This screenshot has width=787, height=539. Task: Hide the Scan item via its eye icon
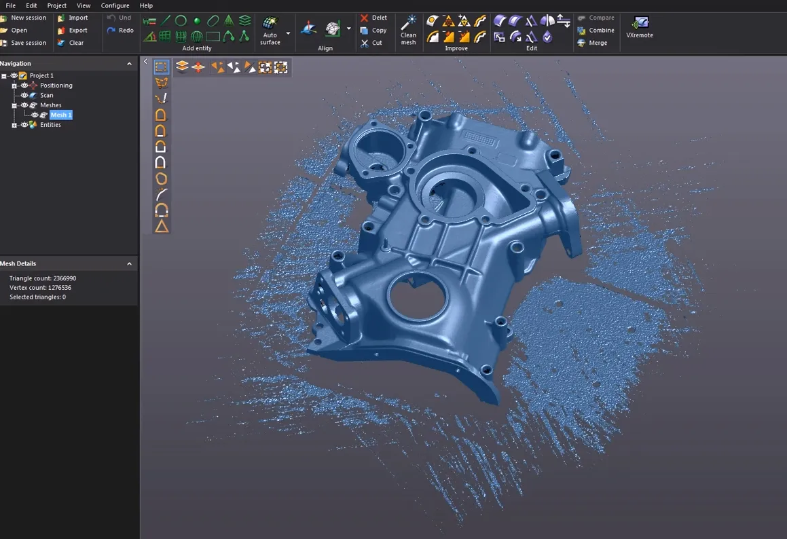pyautogui.click(x=24, y=95)
